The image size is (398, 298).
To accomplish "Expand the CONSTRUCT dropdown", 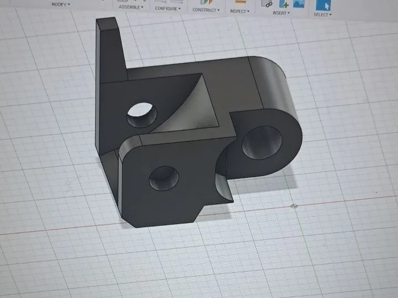I will 206,10.
